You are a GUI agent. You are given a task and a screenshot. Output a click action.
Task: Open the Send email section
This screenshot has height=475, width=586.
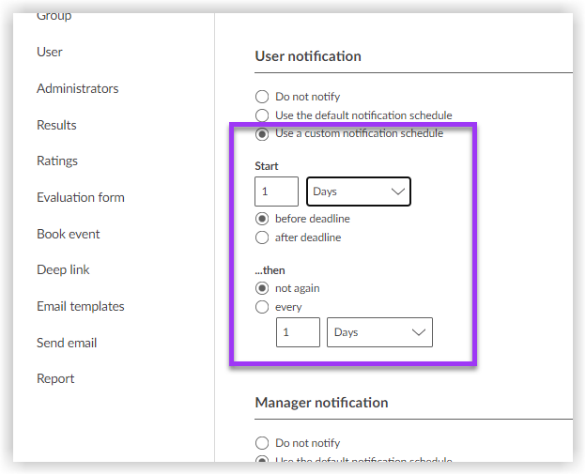(67, 343)
